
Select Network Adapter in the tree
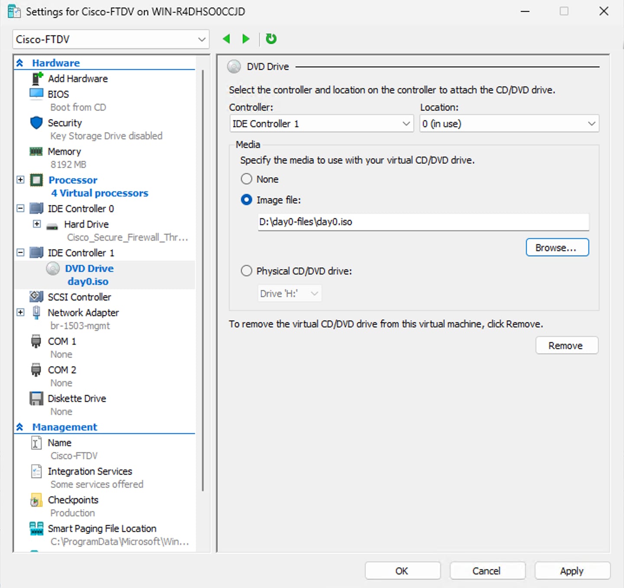pyautogui.click(x=83, y=313)
